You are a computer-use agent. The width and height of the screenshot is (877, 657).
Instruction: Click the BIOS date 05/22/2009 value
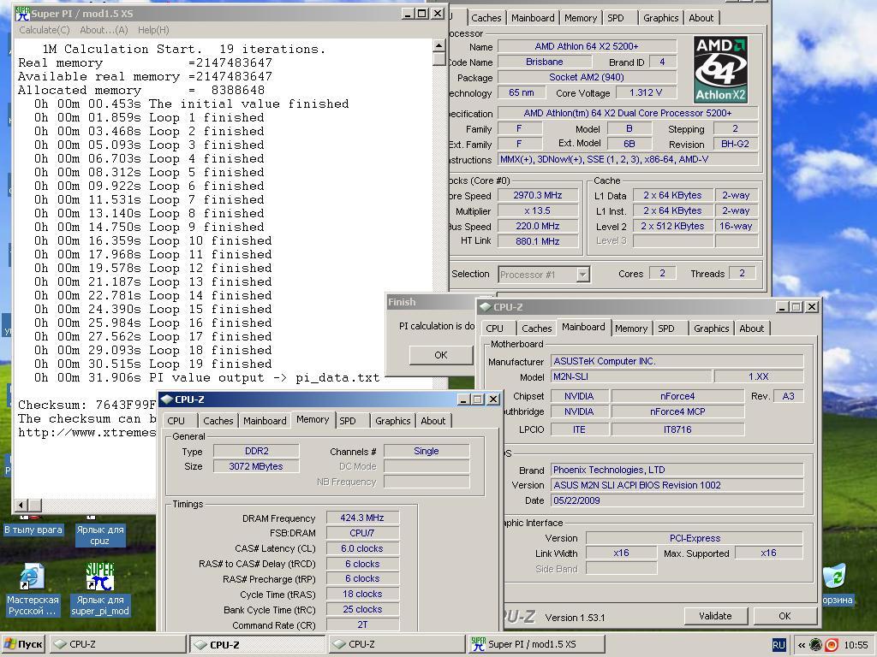[677, 500]
